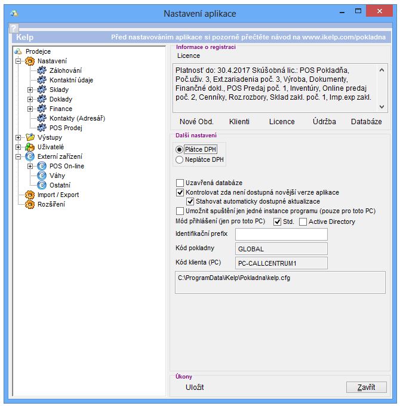The image size is (400, 406).
Task: Uncheck Stahovat automaticky dostupné aktualizace
Action: tap(190, 202)
